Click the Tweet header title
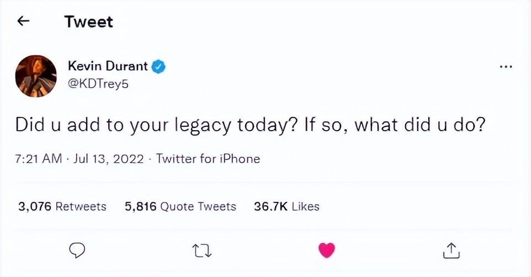The height and width of the screenshot is (277, 531). click(89, 22)
